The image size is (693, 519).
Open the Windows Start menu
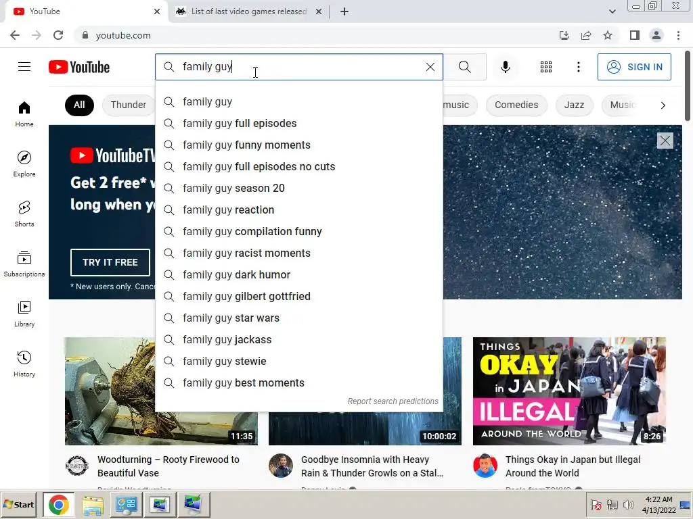pyautogui.click(x=19, y=504)
